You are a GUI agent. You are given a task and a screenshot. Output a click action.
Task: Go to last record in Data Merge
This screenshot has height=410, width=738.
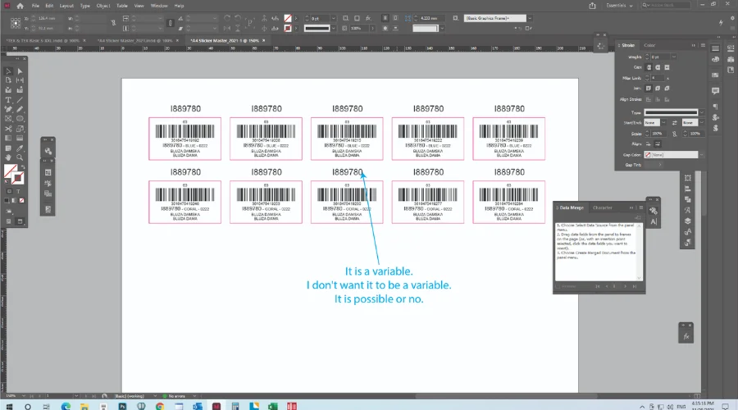[635, 286]
